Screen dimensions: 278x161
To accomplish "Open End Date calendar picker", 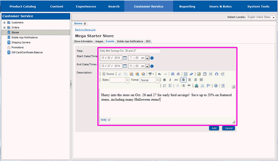I will (125, 66).
